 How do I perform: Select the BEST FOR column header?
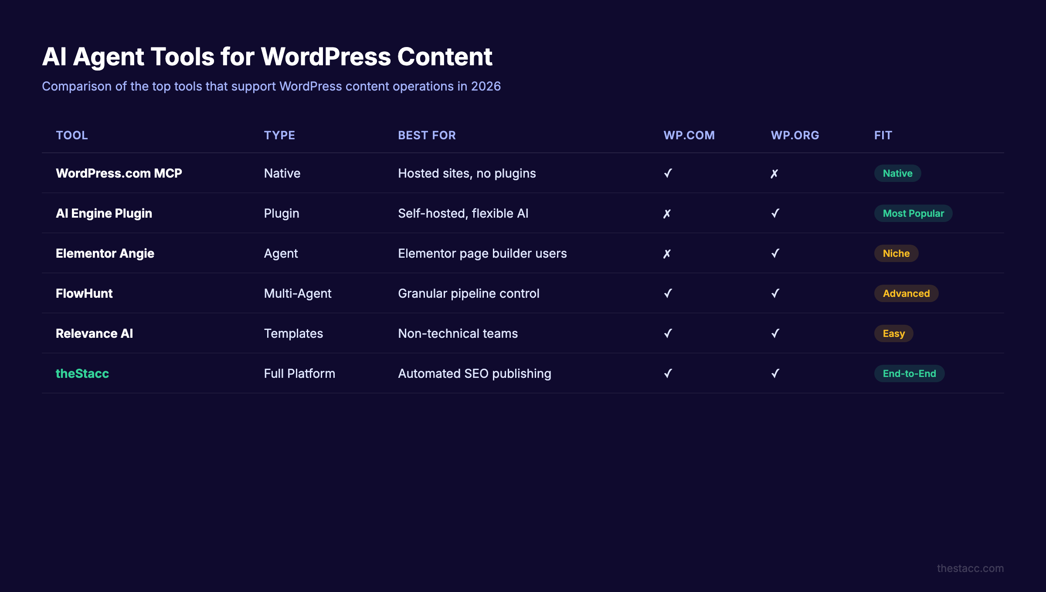coord(426,135)
